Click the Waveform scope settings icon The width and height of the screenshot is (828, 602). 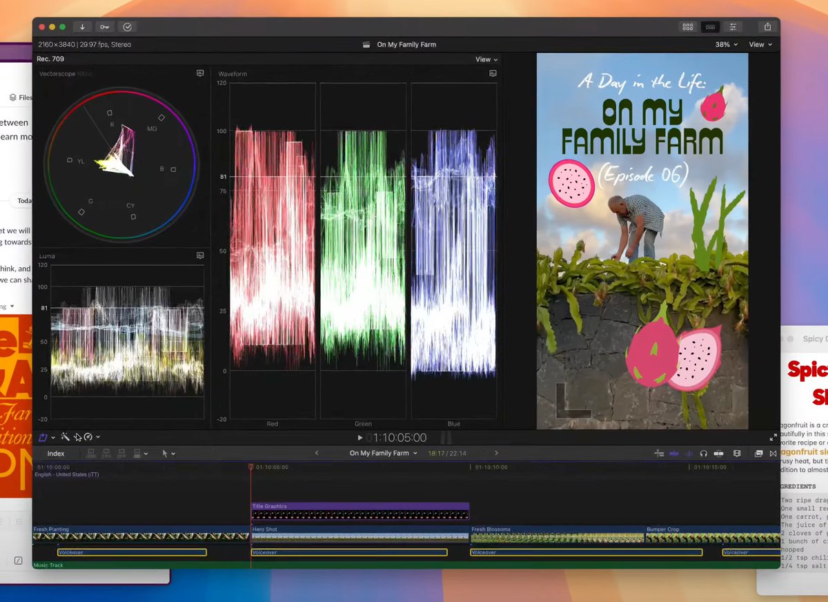coord(493,73)
